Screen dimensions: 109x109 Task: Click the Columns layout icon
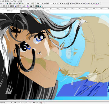17,4
